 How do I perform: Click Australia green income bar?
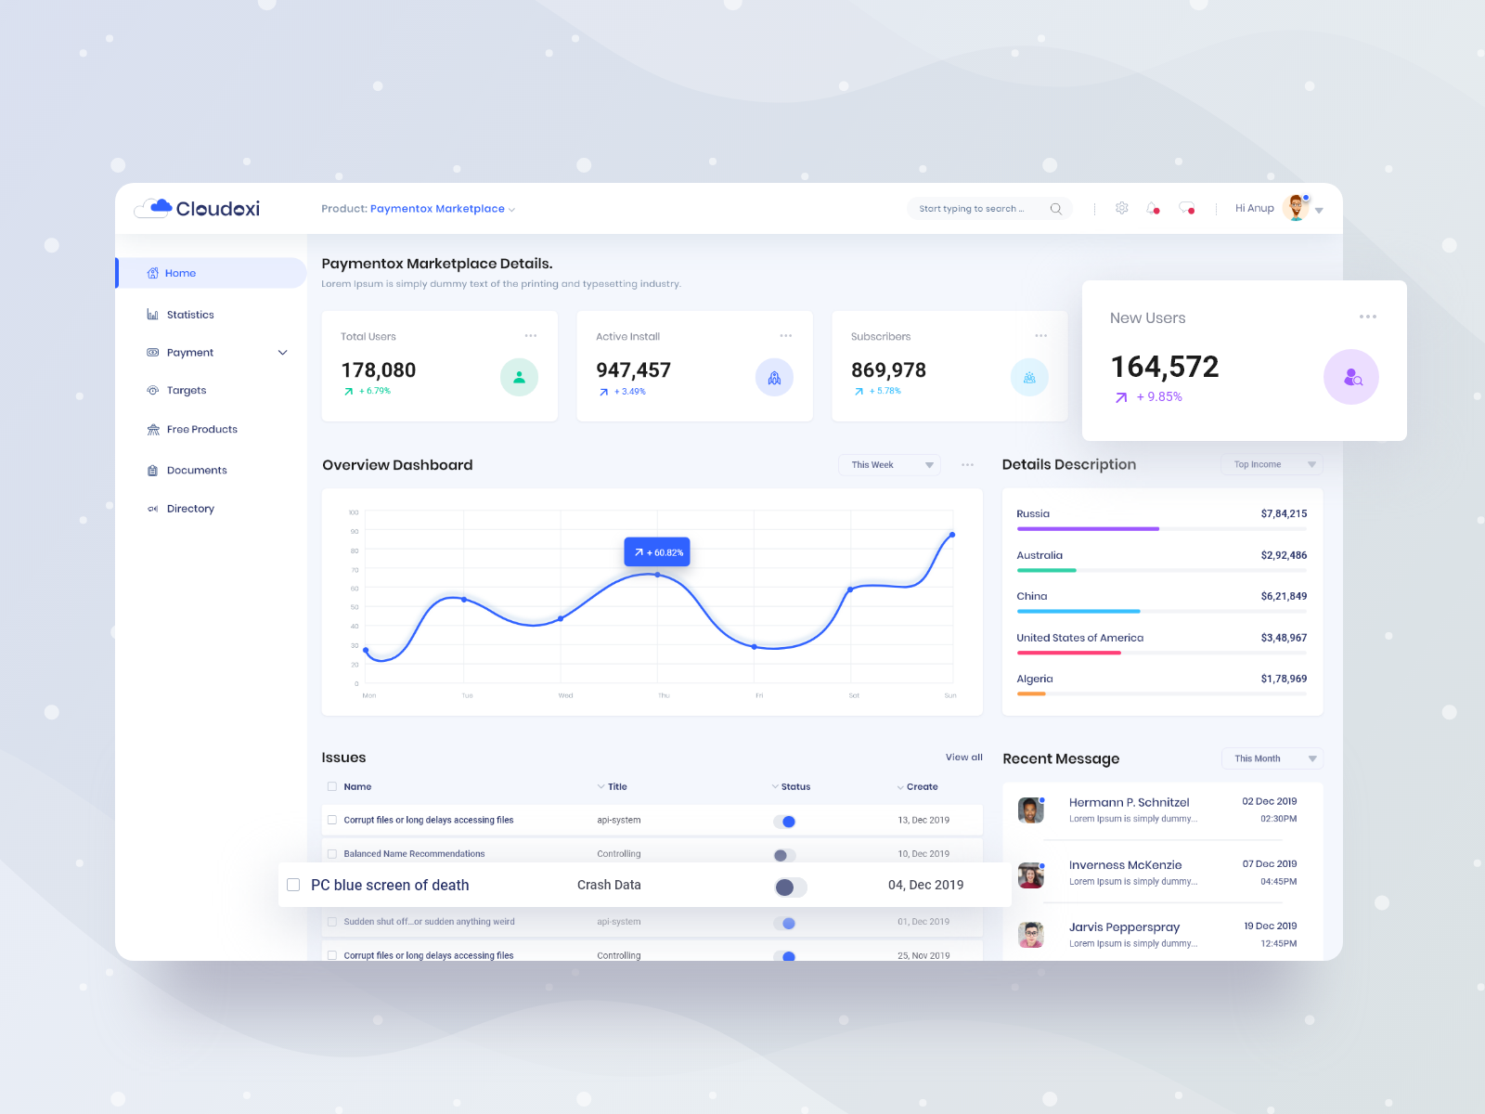1047,570
